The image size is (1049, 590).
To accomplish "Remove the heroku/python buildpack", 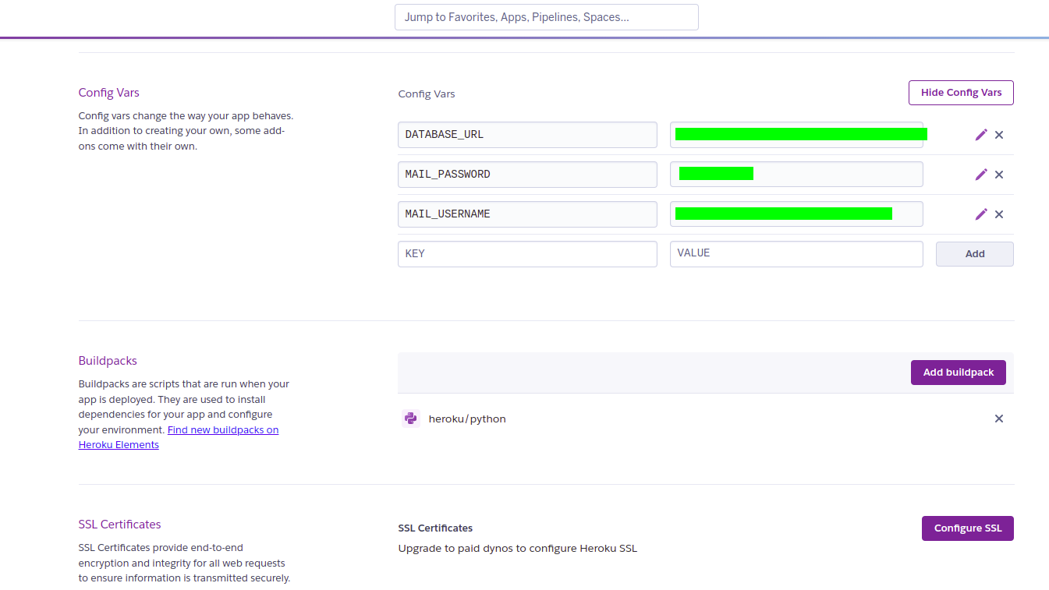I will pyautogui.click(x=999, y=419).
